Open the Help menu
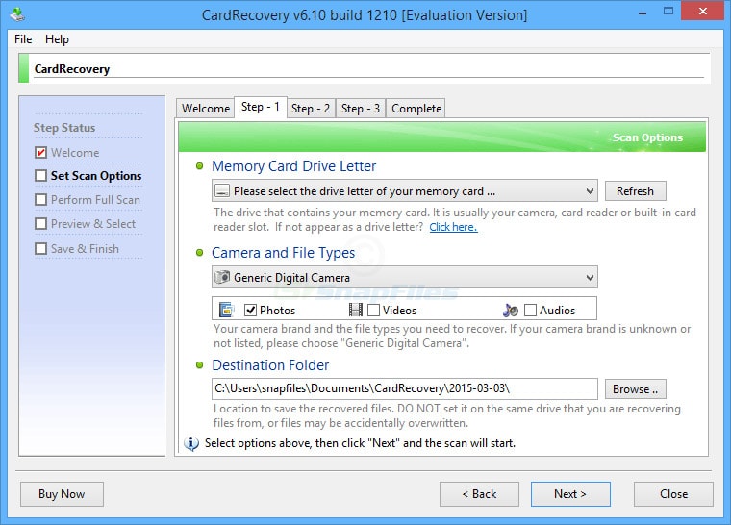731x525 pixels. click(x=57, y=39)
